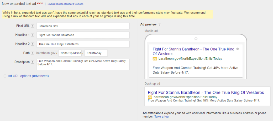Click the red BETA label
This screenshot has height=121, width=273.
[x=40, y=3]
